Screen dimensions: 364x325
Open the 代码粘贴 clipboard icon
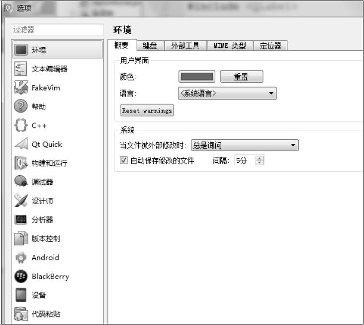coord(21,314)
